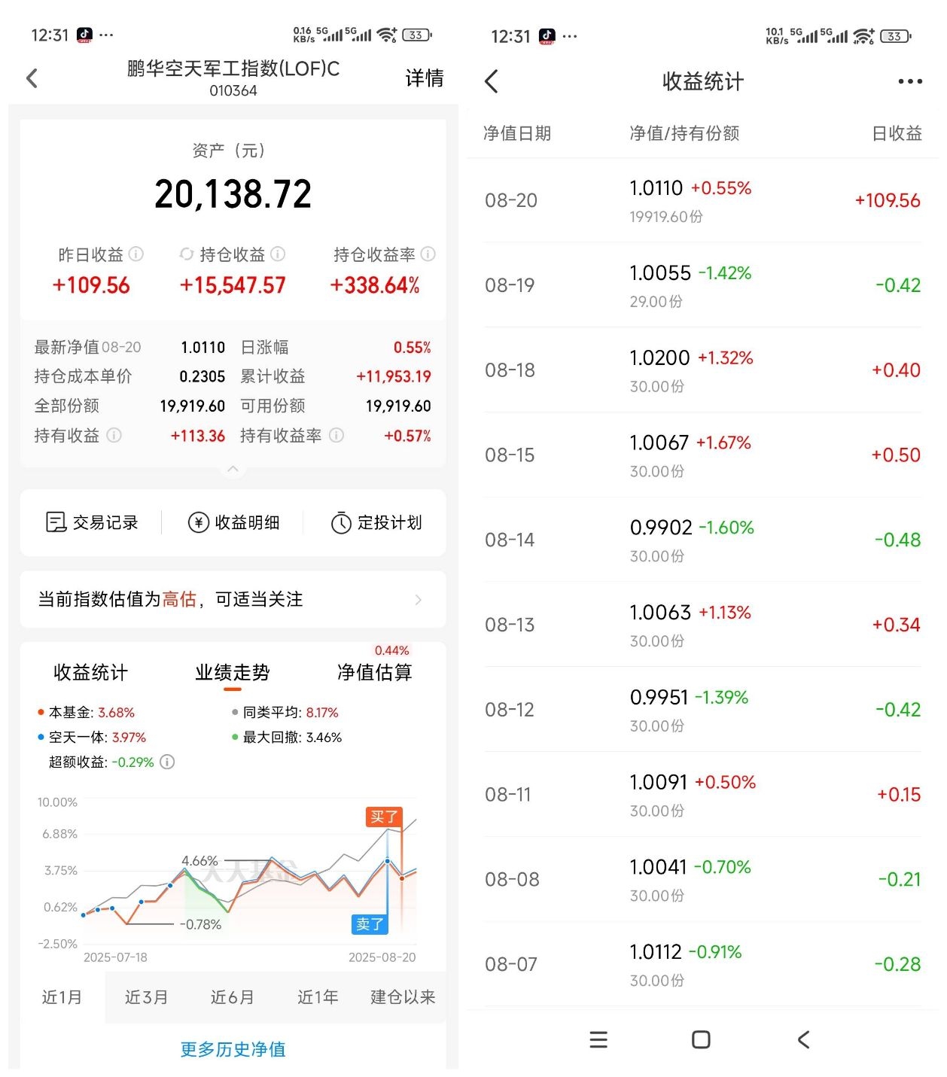Screen dimensions: 947x1077
Task: Tap the 买了 marker on chart
Action: (384, 817)
